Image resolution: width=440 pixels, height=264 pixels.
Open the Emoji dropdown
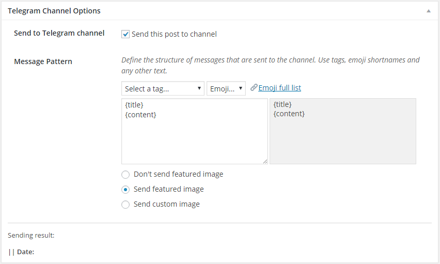[x=226, y=89]
